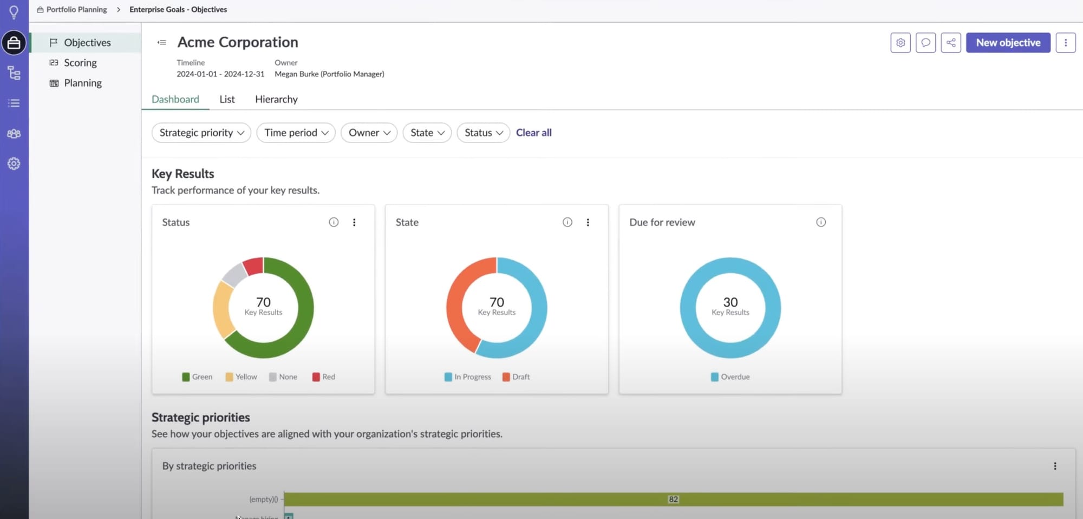Switch to the Dashboard tab
This screenshot has width=1083, height=519.
click(x=175, y=99)
